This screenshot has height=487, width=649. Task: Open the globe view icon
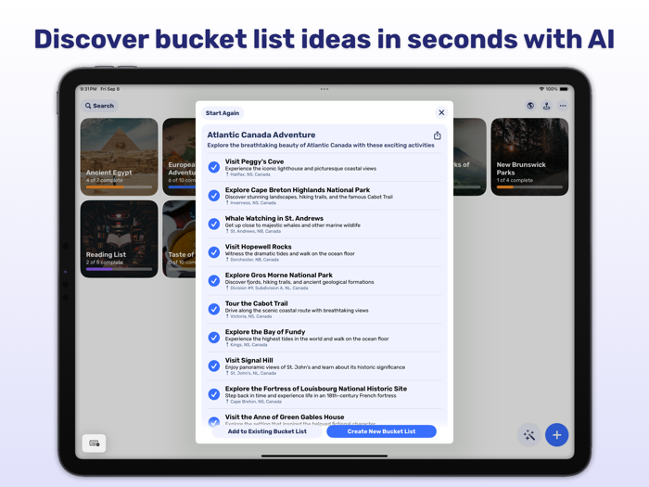(530, 106)
